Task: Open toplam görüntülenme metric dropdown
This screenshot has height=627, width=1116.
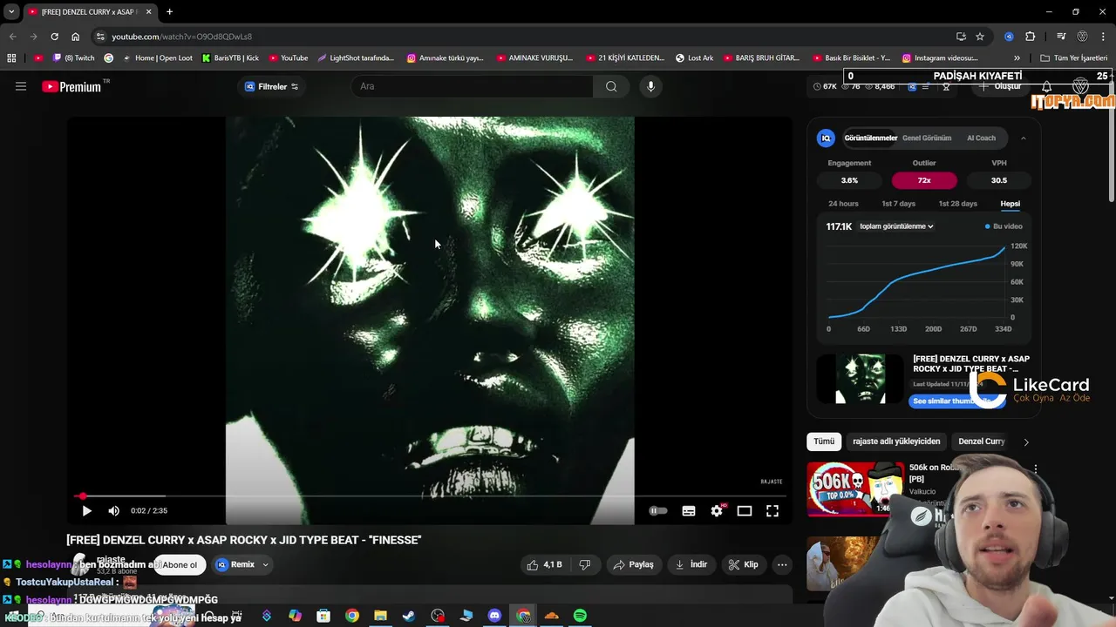Action: (x=896, y=226)
